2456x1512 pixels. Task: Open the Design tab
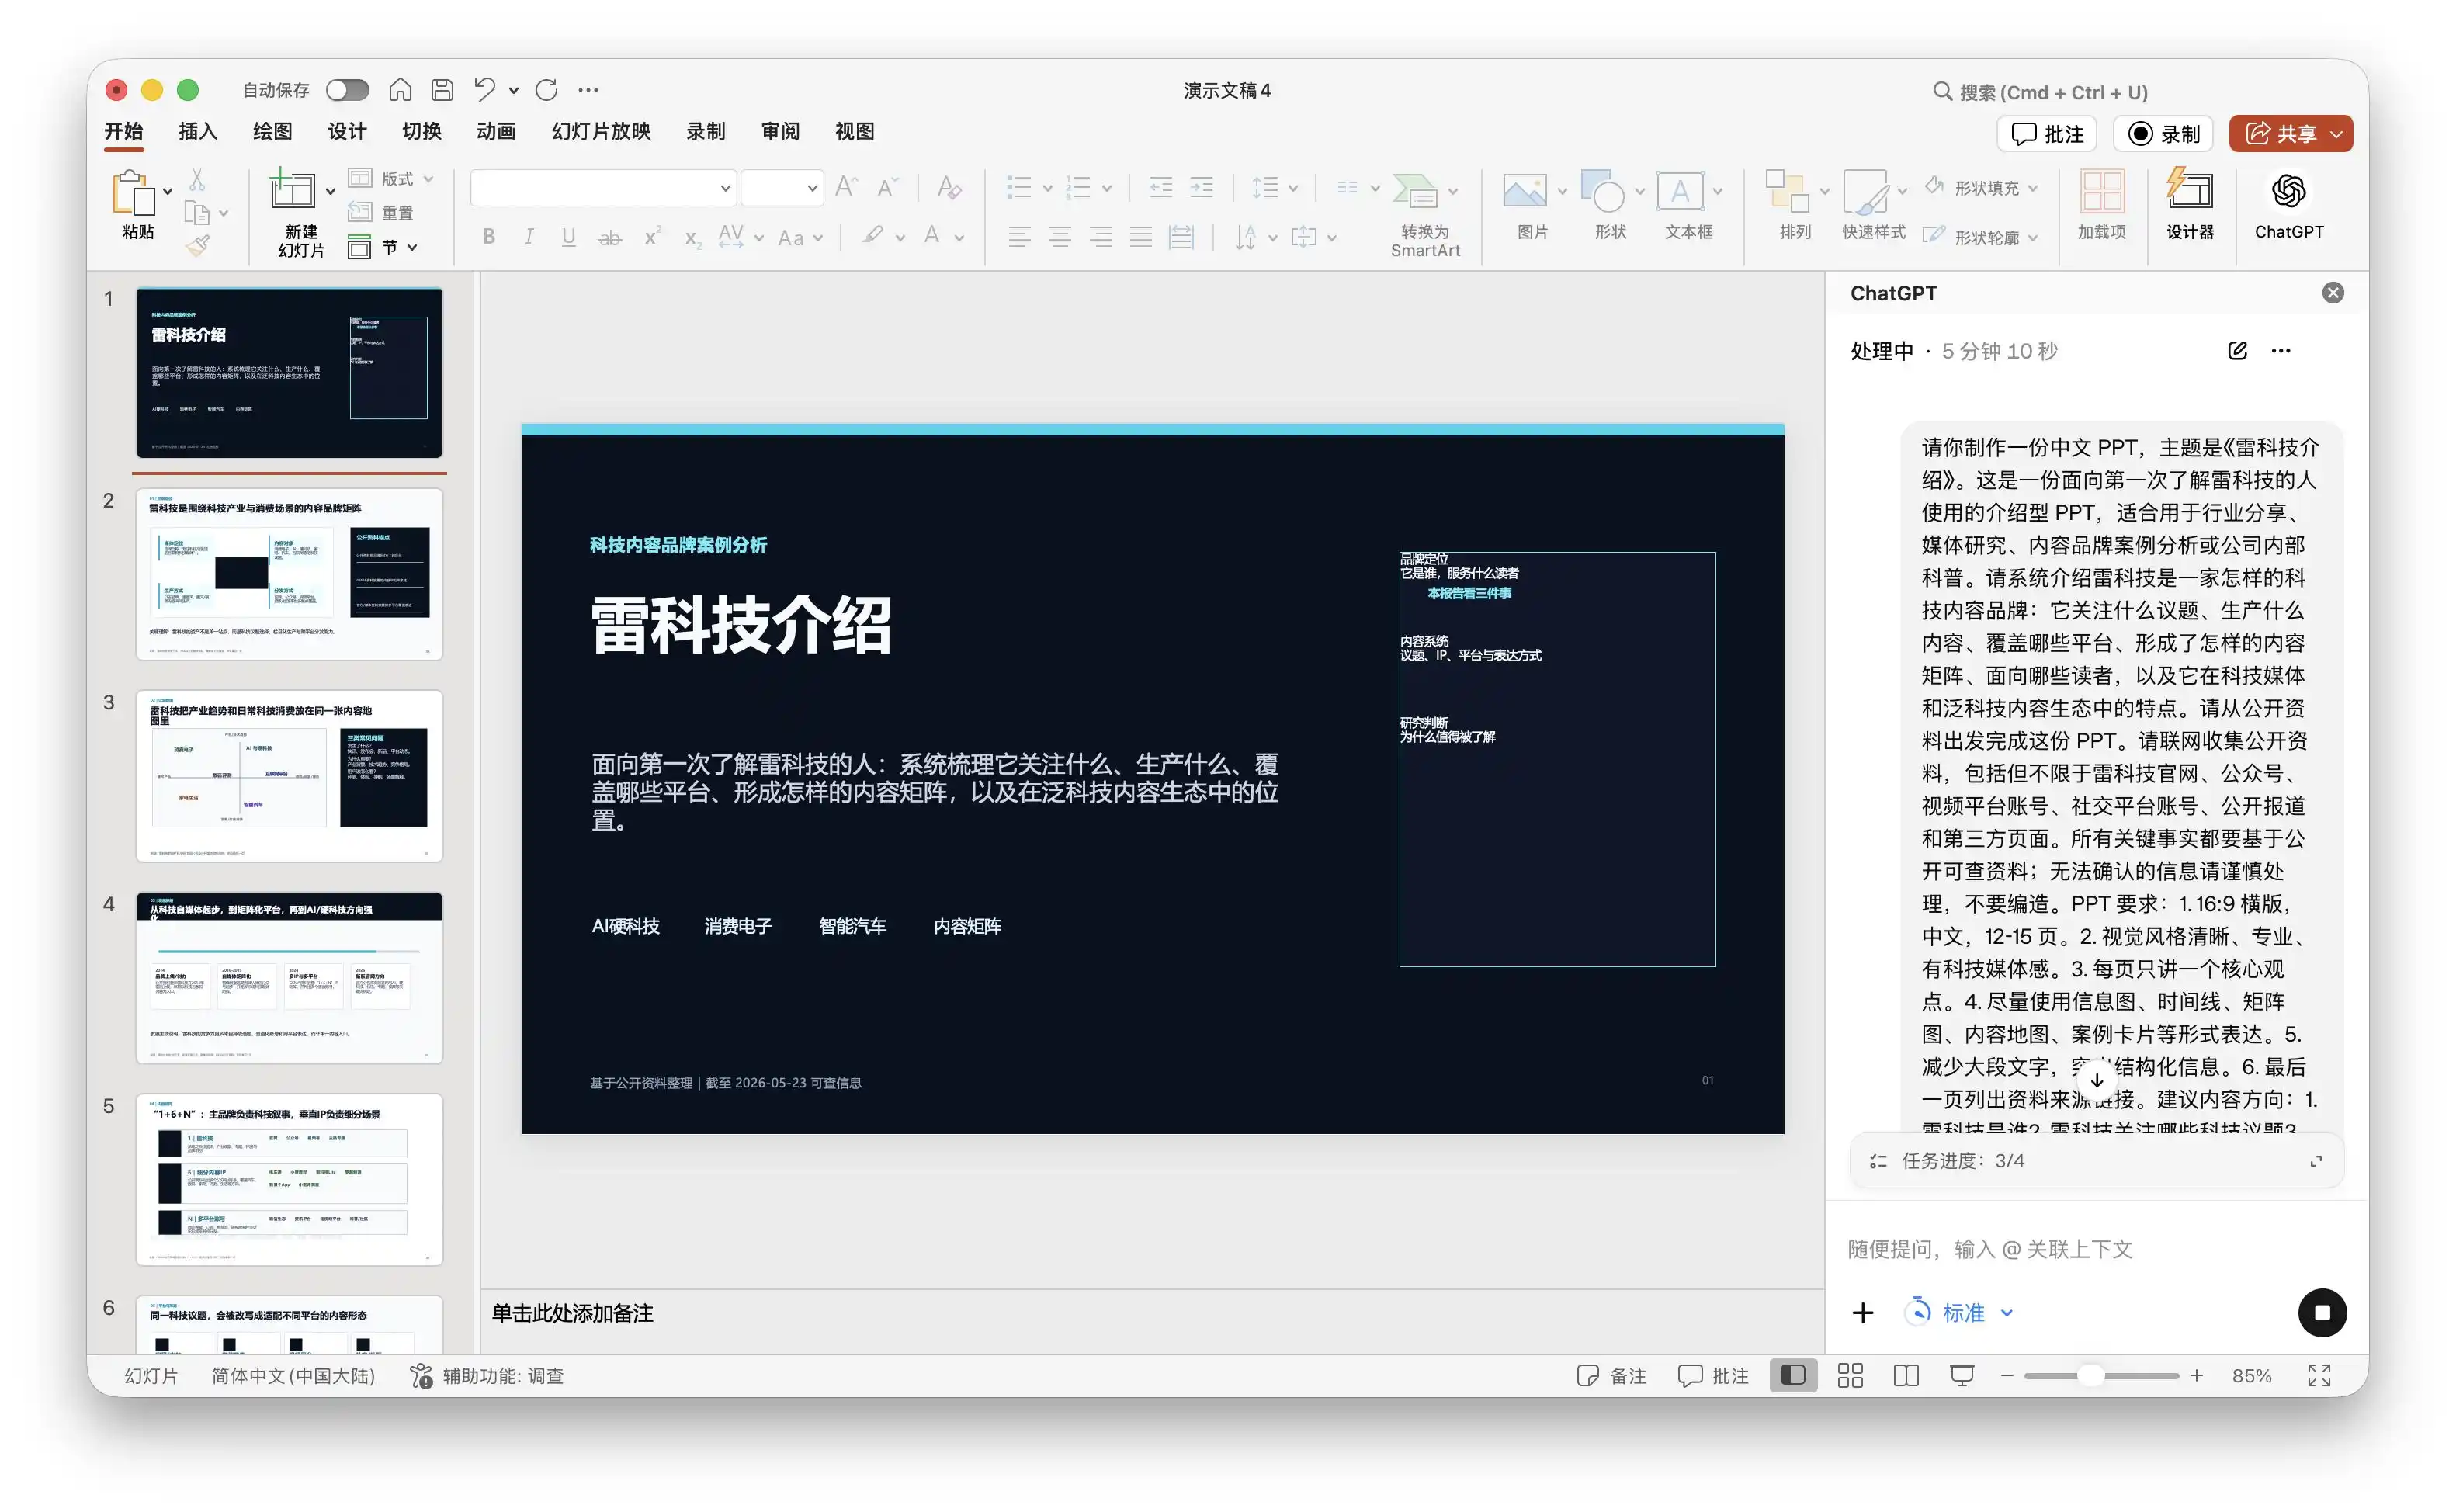click(x=347, y=132)
